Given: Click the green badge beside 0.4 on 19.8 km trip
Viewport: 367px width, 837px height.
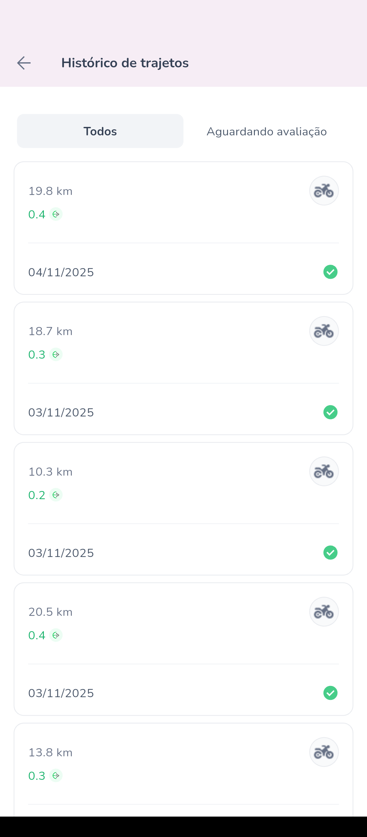Looking at the screenshot, I should (56, 214).
